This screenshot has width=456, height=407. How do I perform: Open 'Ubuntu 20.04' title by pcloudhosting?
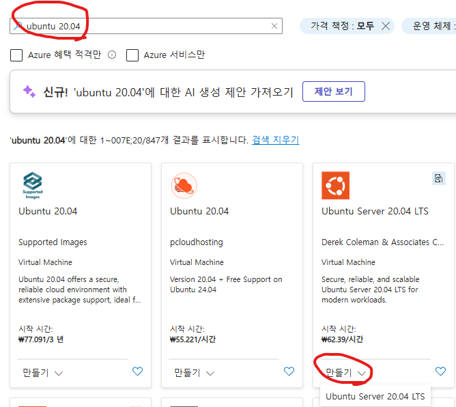click(199, 211)
